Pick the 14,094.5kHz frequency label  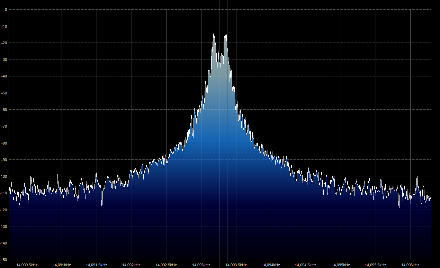tap(306, 265)
